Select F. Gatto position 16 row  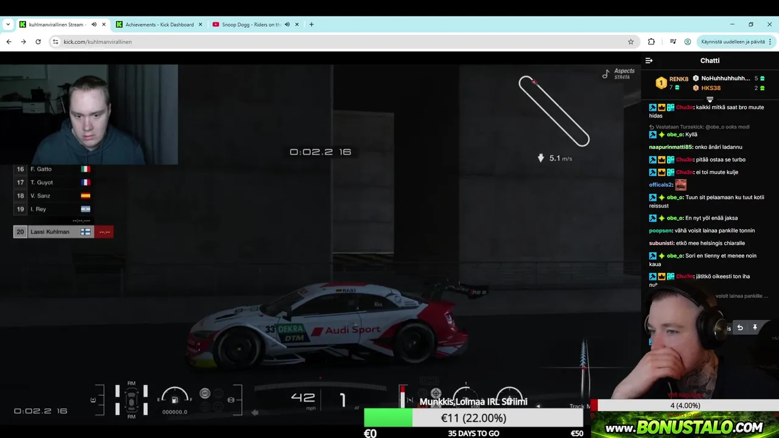(x=52, y=169)
